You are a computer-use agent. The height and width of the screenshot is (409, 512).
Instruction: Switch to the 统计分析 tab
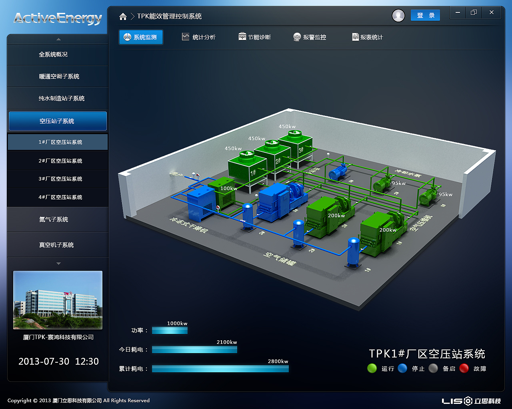[x=198, y=37]
